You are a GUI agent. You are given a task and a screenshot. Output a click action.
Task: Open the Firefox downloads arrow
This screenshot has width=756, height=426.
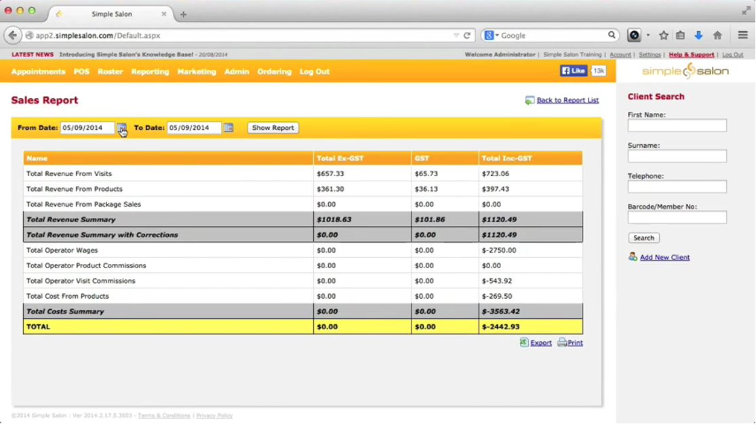point(698,35)
